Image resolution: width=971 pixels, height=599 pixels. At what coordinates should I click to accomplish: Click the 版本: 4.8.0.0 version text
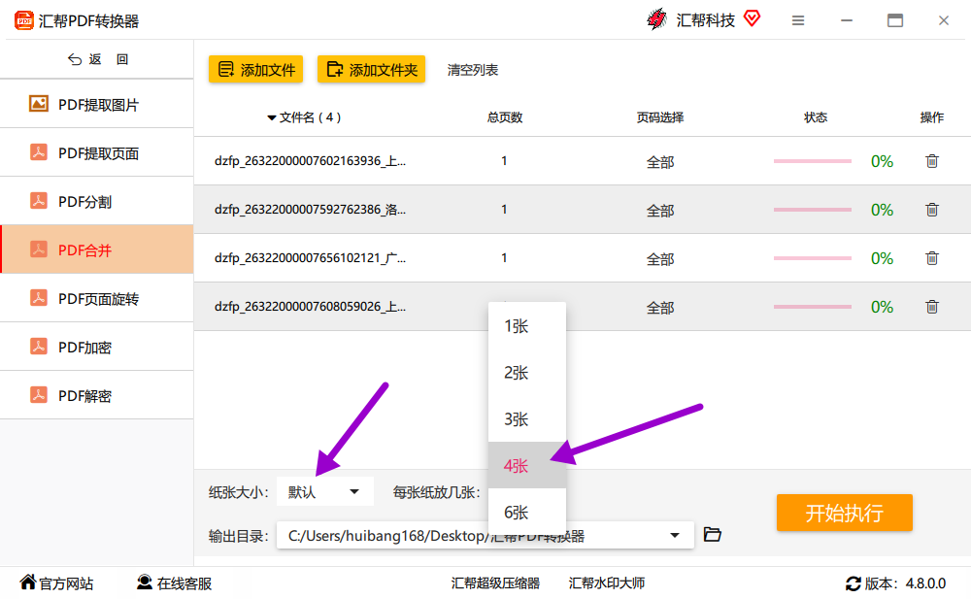coord(905,583)
